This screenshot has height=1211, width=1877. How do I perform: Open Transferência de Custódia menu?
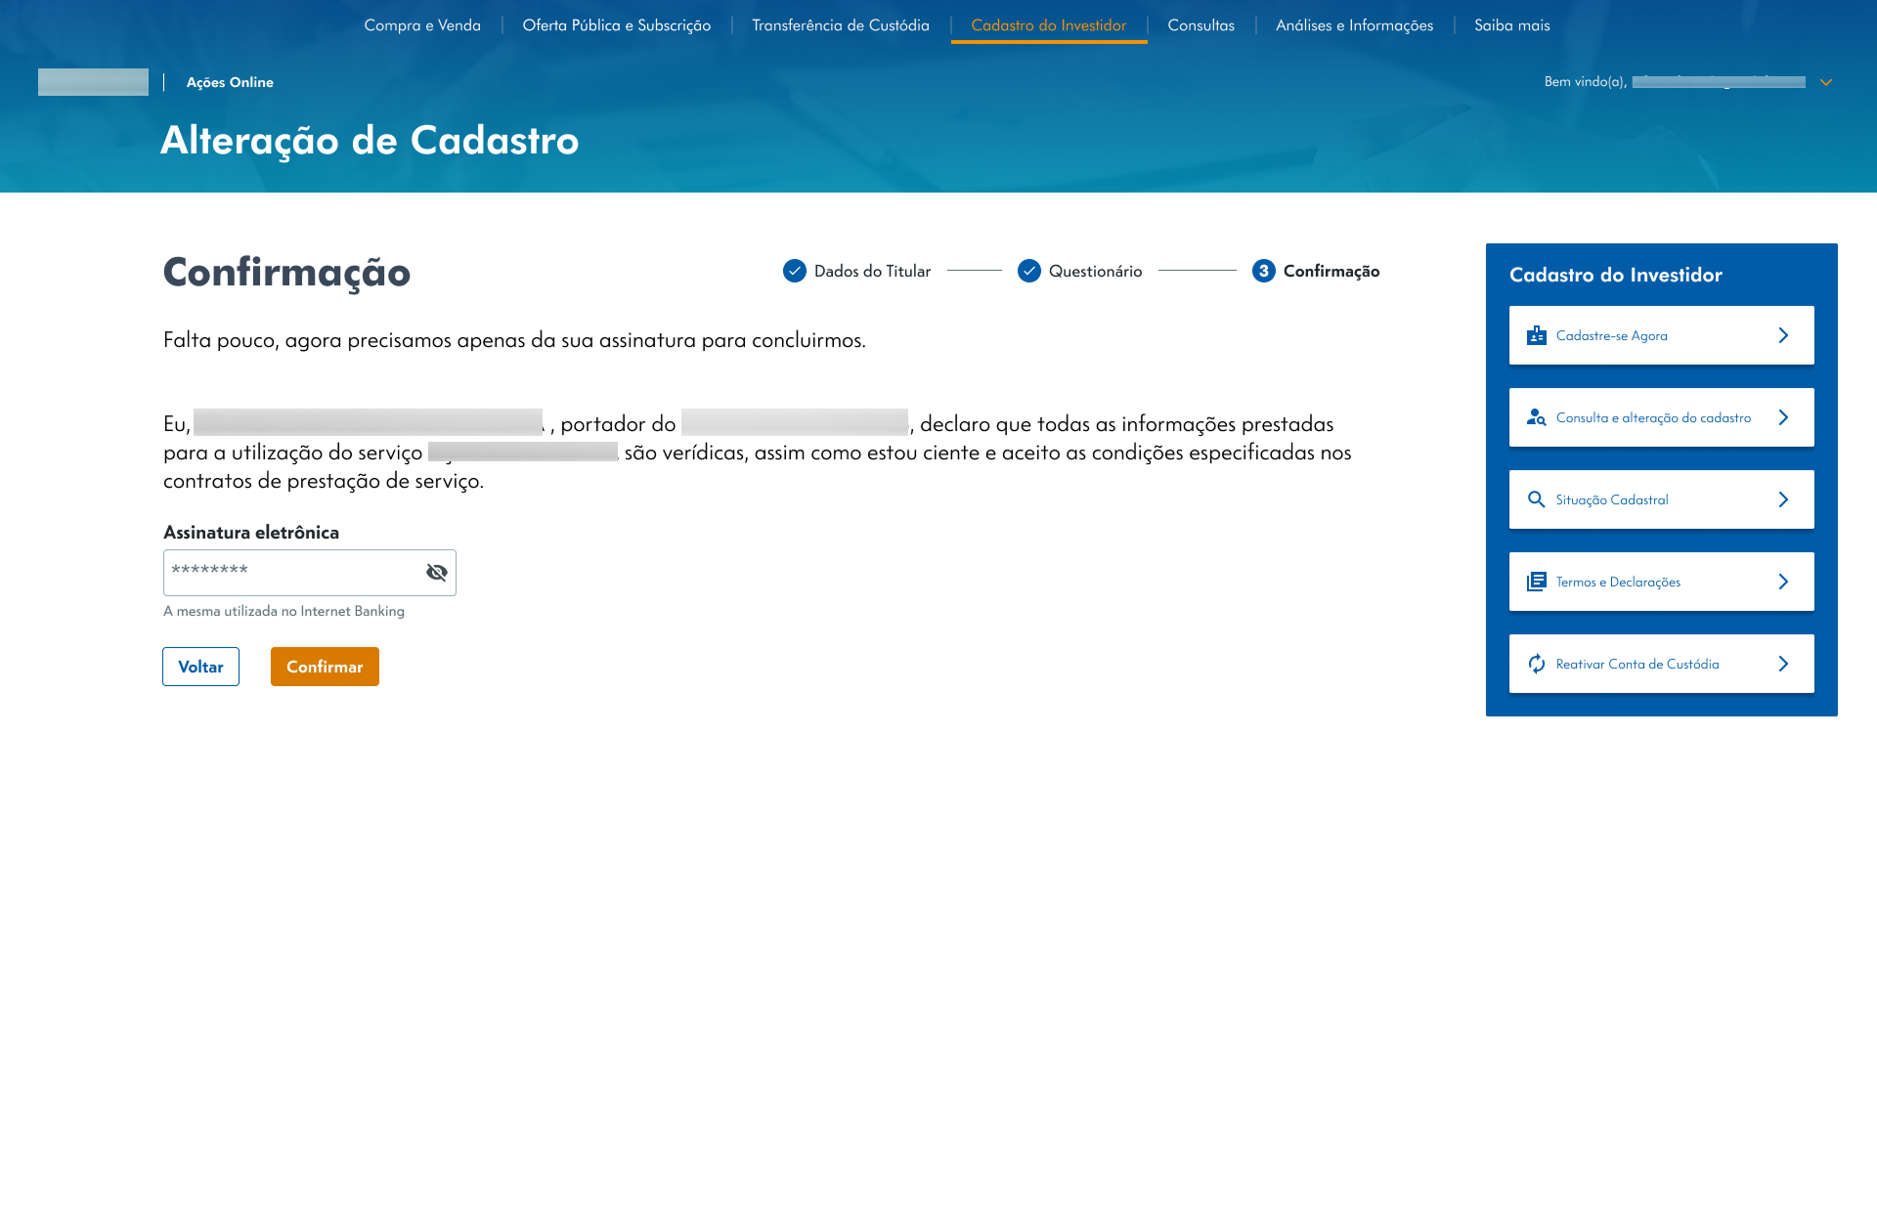tap(840, 25)
